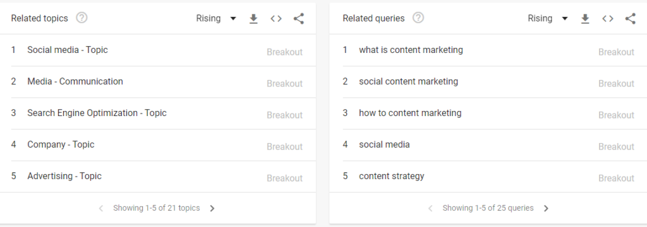Viewport: 647px width, 227px height.
Task: Click the Related topics heading
Action: [x=40, y=18]
